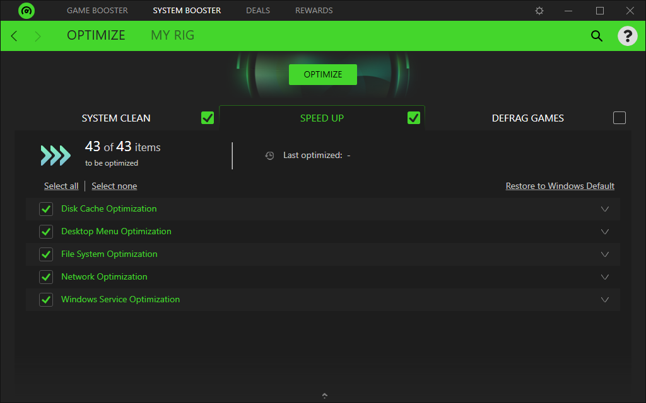The image size is (646, 403).
Task: Expand the File System Optimization row
Action: coord(605,254)
